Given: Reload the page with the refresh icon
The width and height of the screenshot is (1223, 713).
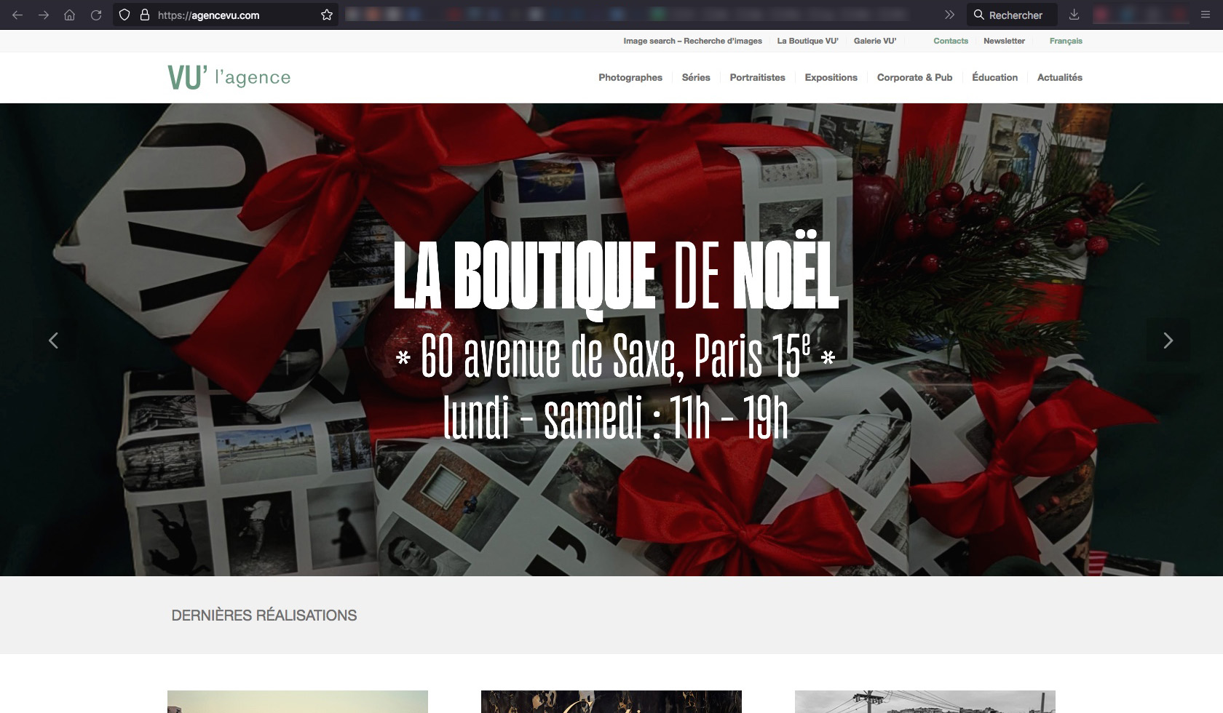Looking at the screenshot, I should coord(96,15).
